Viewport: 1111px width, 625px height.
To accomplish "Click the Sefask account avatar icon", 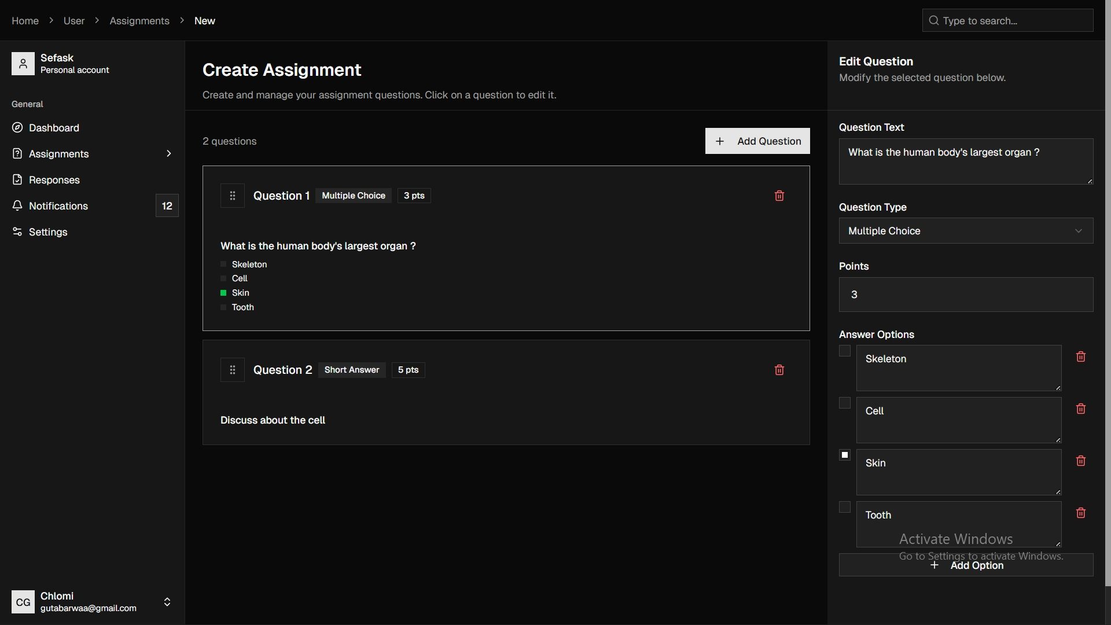I will 23,64.
